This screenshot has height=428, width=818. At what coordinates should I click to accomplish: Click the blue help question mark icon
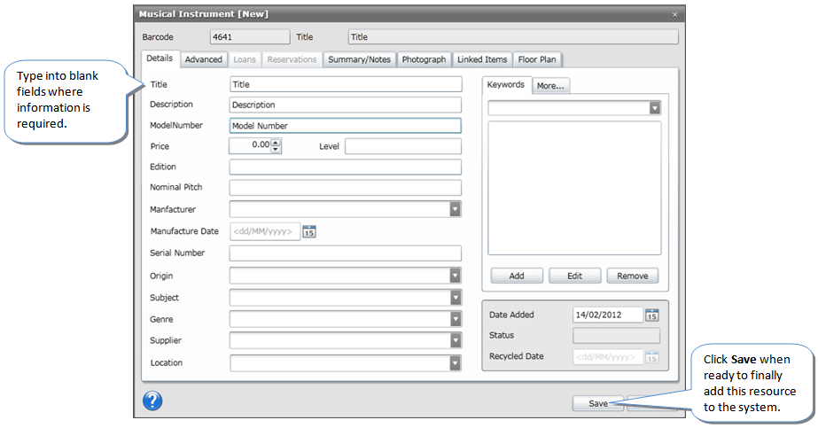pyautogui.click(x=152, y=401)
